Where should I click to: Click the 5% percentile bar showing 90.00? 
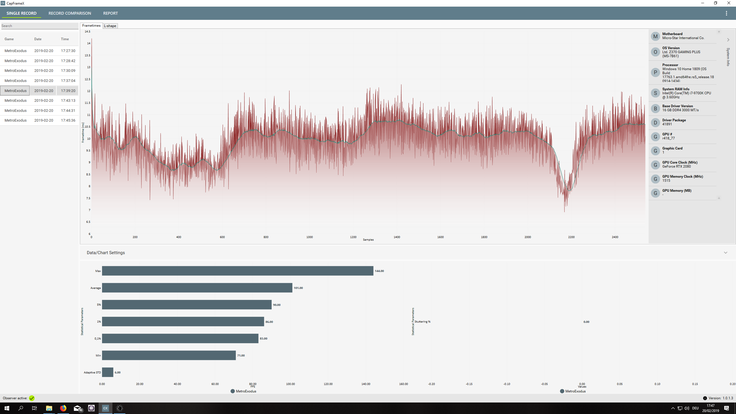click(x=187, y=305)
